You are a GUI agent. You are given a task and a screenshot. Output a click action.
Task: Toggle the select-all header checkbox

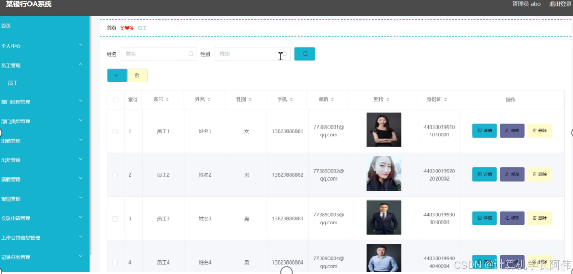click(x=115, y=100)
